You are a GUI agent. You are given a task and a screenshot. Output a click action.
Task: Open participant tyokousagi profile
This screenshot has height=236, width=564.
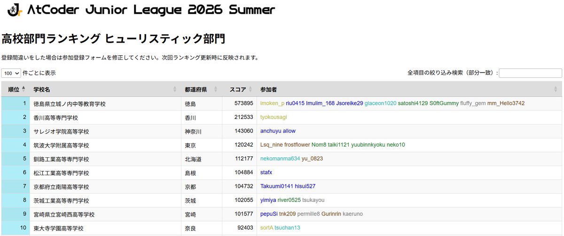pyautogui.click(x=274, y=117)
